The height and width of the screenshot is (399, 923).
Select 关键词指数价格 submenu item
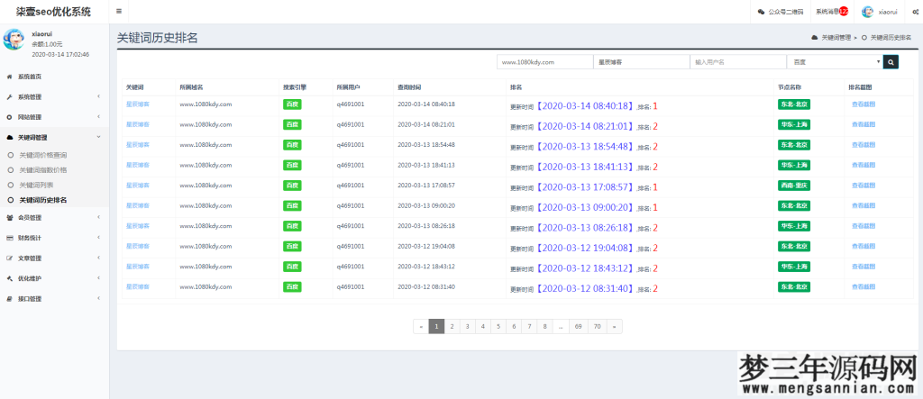(x=43, y=169)
